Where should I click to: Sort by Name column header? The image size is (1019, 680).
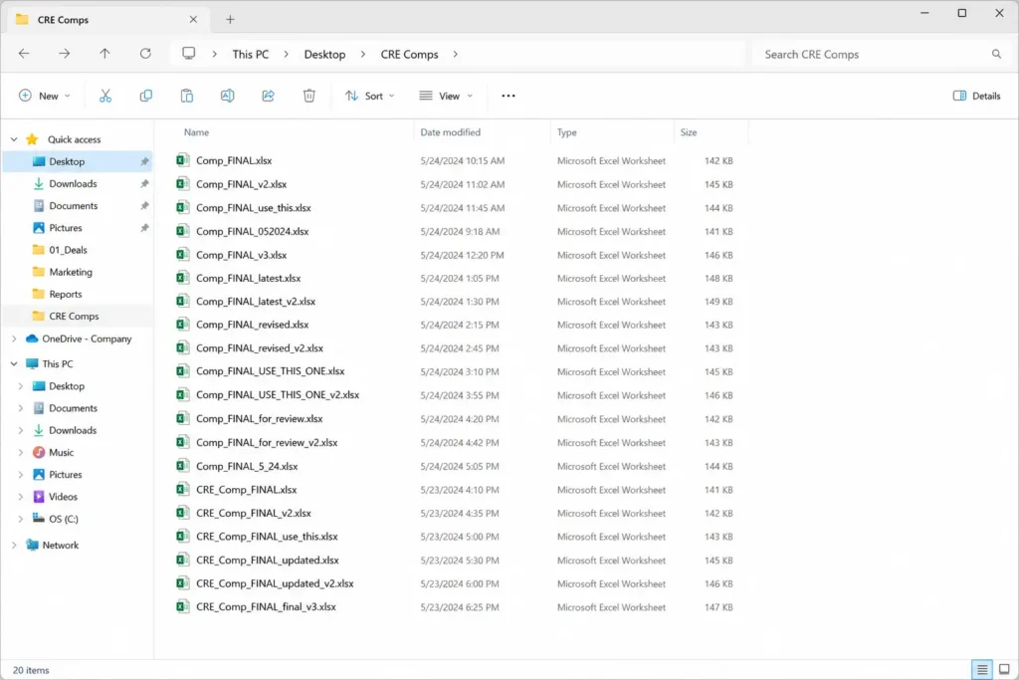tap(196, 132)
